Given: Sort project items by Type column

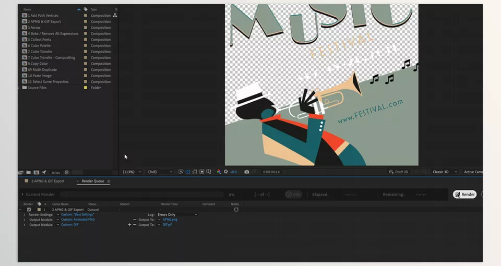Looking at the screenshot, I should [x=94, y=9].
